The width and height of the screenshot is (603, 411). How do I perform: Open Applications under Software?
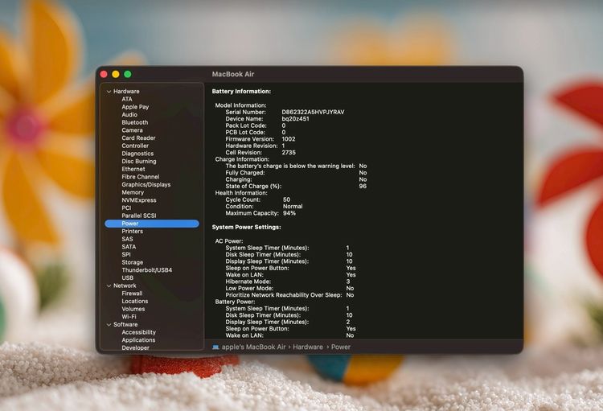tap(138, 339)
